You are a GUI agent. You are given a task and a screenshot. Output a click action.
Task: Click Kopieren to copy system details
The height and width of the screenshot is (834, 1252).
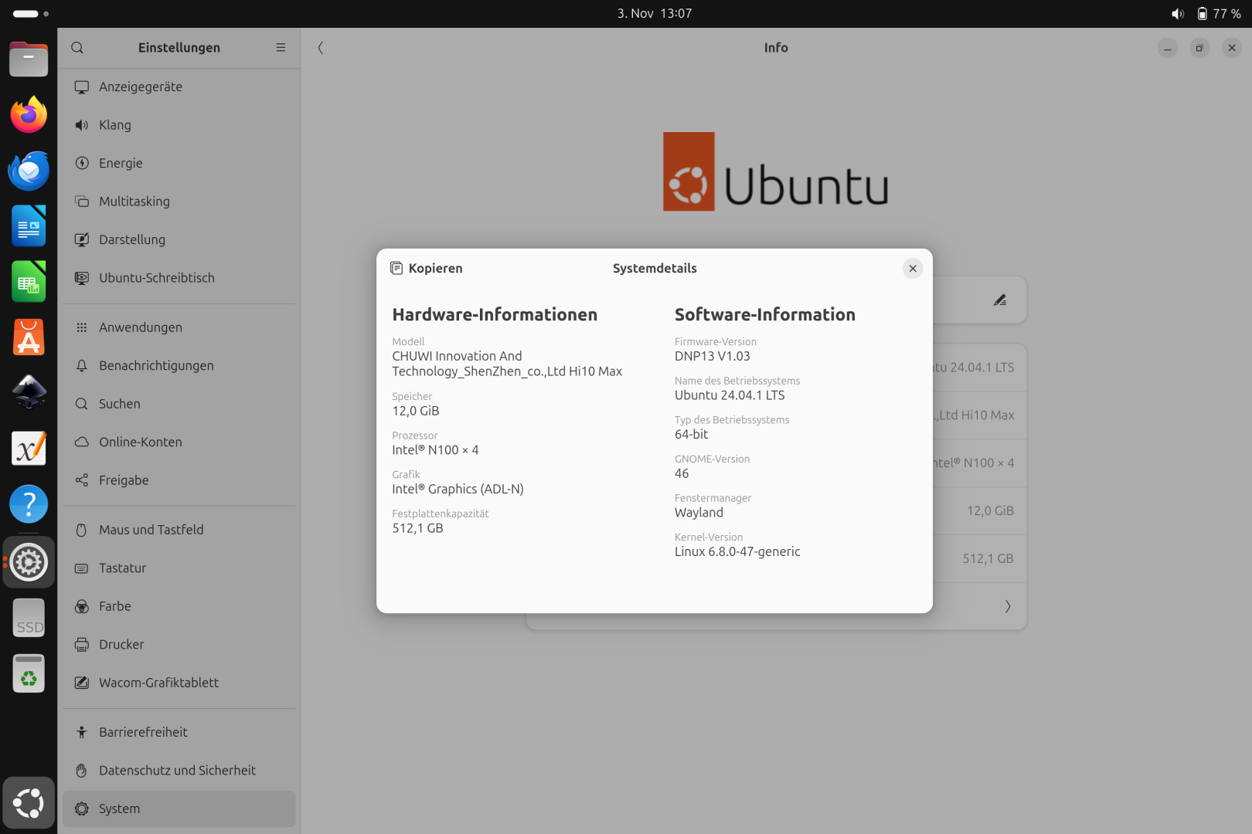coord(427,268)
